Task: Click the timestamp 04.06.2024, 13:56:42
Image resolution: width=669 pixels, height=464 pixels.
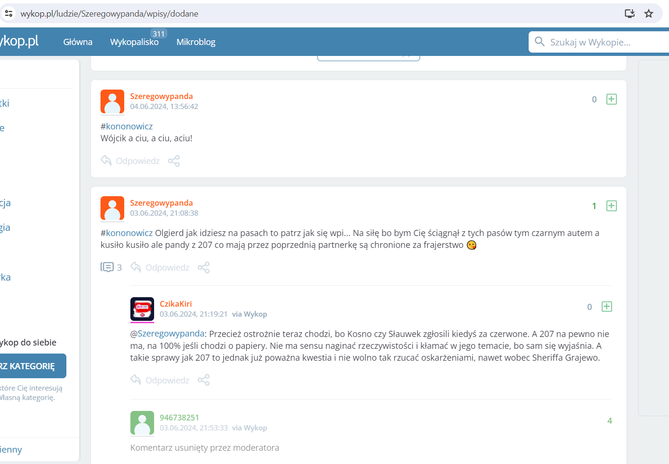Action: (x=164, y=107)
